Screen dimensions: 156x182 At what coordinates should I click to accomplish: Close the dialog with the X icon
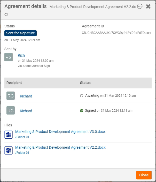[148, 6]
